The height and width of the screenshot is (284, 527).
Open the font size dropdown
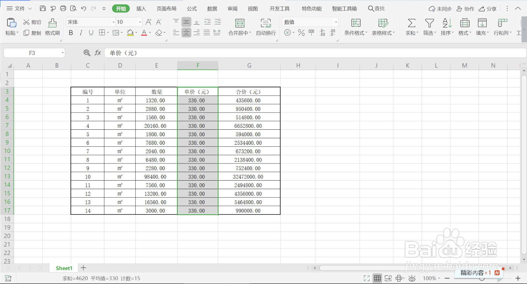(140, 22)
